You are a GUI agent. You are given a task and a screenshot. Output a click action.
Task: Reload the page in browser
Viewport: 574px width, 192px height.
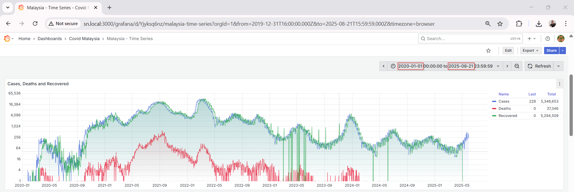[x=35, y=24]
